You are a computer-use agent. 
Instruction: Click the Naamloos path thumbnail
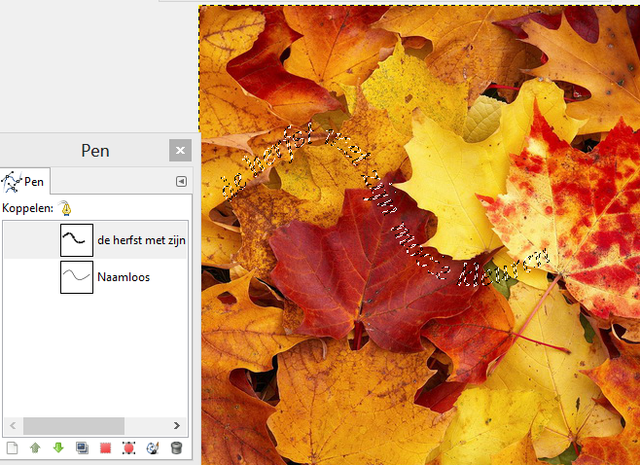click(77, 277)
